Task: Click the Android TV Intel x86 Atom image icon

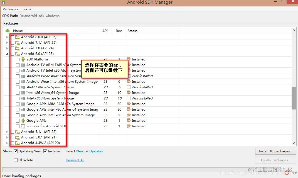Action: [23, 70]
